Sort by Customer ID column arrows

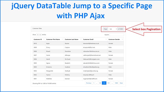pos(44,39)
